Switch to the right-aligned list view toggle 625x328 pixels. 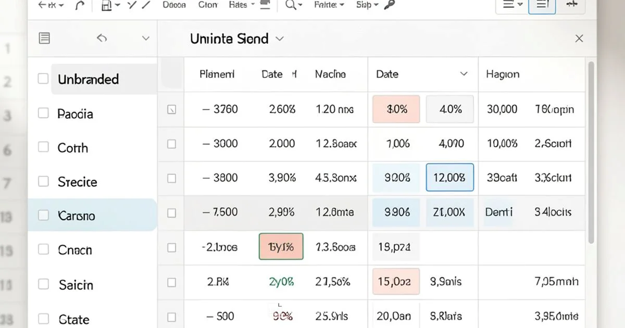click(542, 5)
